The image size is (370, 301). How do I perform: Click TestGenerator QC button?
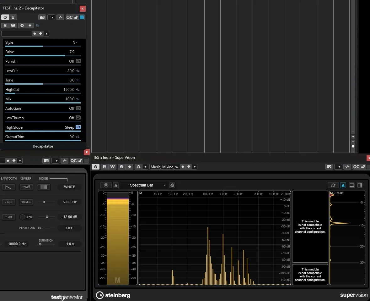(x=74, y=161)
